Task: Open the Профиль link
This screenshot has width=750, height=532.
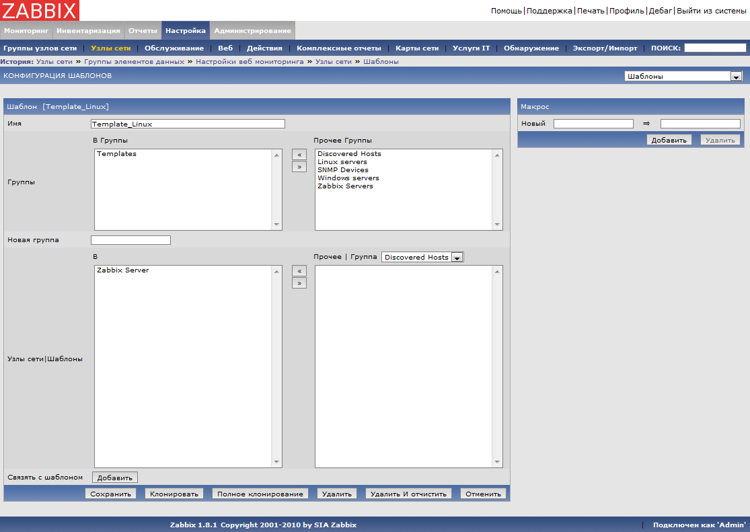Action: point(627,11)
